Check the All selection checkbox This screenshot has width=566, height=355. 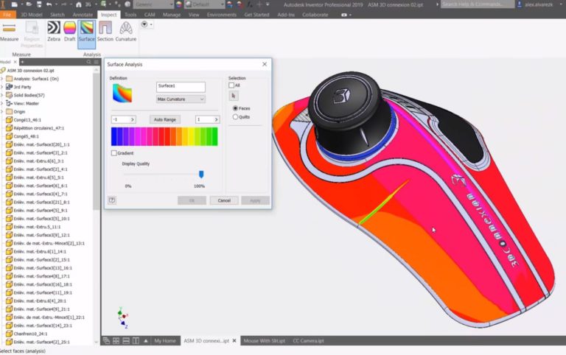231,85
